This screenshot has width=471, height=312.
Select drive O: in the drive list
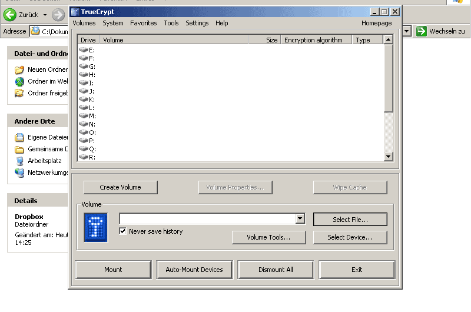(87, 132)
